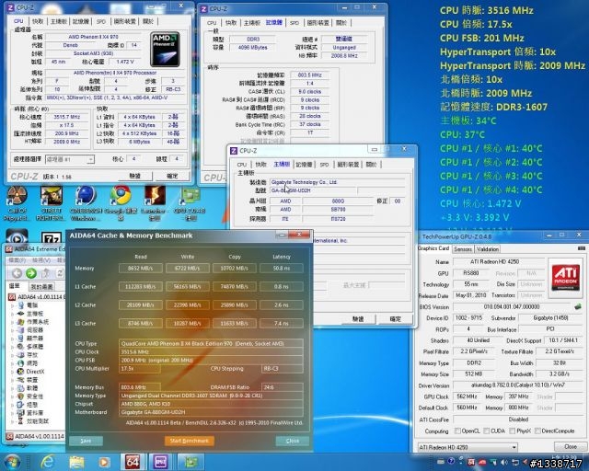This screenshot has width=589, height=471.
Task: Enable the CUDA checkbox in GPU-Z
Action: pyautogui.click(x=487, y=431)
